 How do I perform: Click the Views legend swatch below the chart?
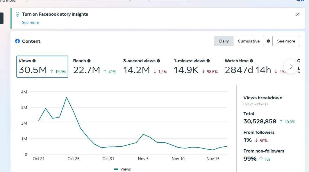tap(116, 169)
